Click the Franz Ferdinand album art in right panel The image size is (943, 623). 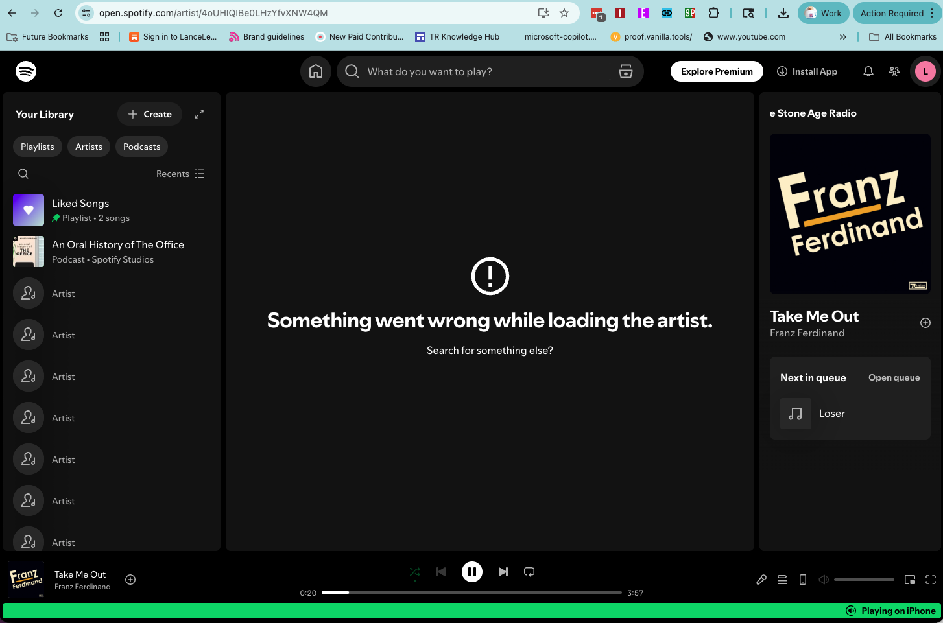coord(850,214)
